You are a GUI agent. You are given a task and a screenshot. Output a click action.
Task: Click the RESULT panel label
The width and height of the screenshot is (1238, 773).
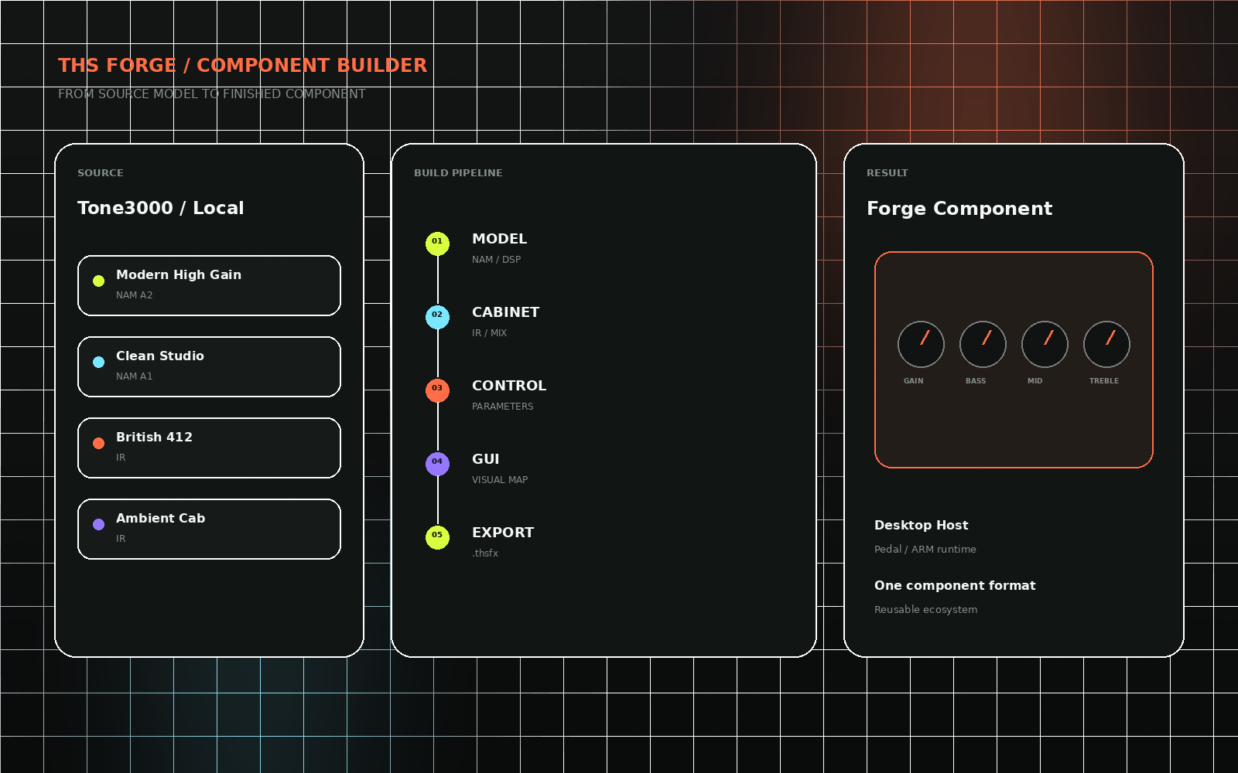(x=887, y=173)
